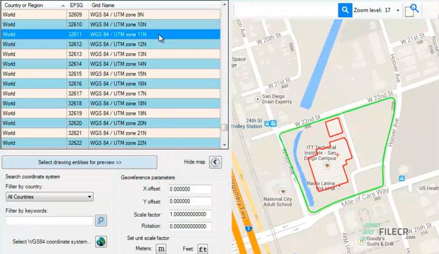Click the X offset input field

point(190,189)
